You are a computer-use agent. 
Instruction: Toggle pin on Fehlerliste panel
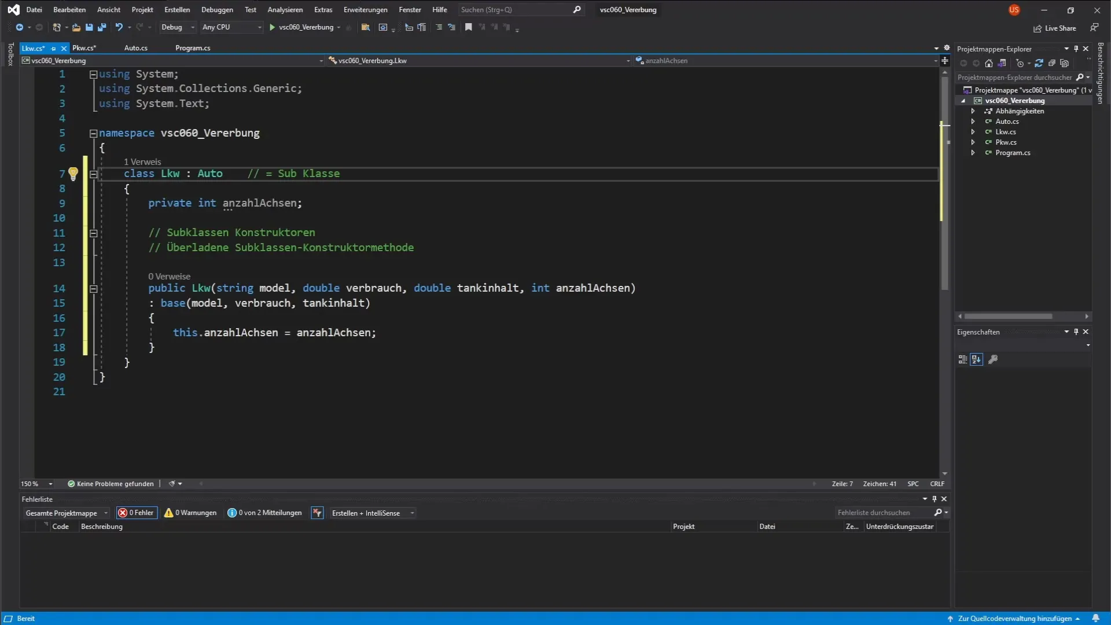935,499
